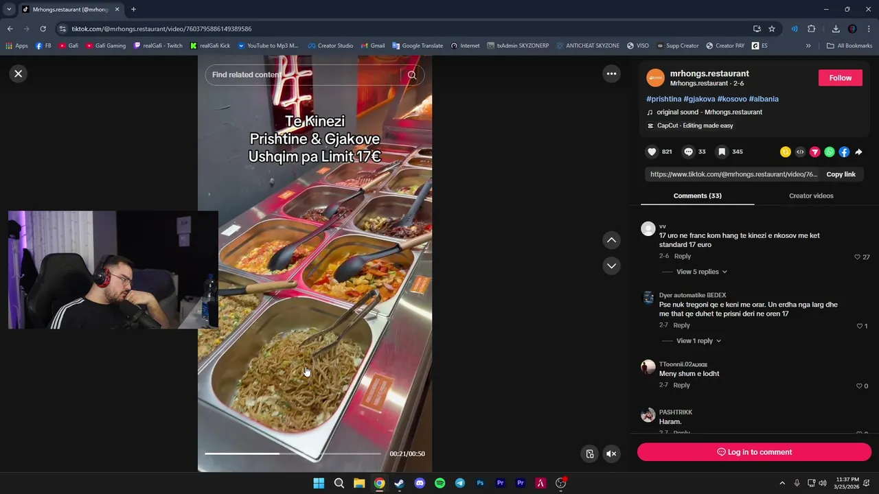The image size is (879, 494).
Task: Like the TToonnii.02 comment
Action: pyautogui.click(x=859, y=386)
